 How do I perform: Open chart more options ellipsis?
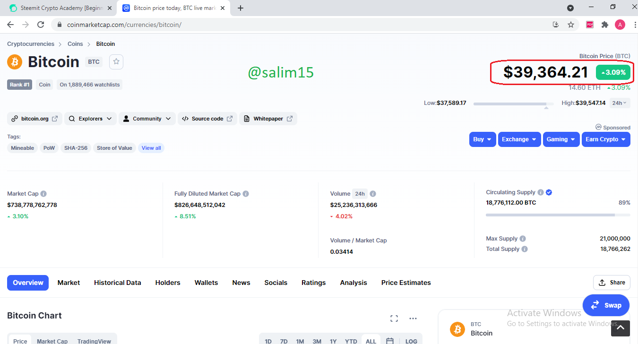(x=413, y=318)
